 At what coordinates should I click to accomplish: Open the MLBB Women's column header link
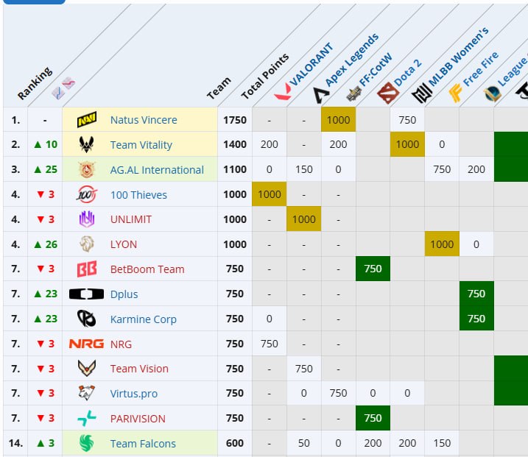click(x=458, y=57)
